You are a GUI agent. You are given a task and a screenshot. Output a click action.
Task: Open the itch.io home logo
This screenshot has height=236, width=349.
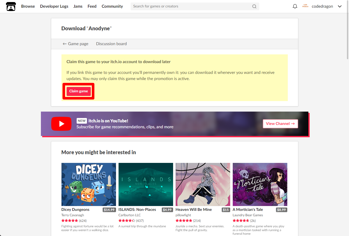coord(11,6)
